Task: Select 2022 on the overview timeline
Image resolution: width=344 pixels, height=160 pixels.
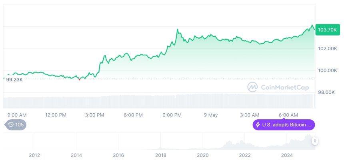Action: coord(245,155)
